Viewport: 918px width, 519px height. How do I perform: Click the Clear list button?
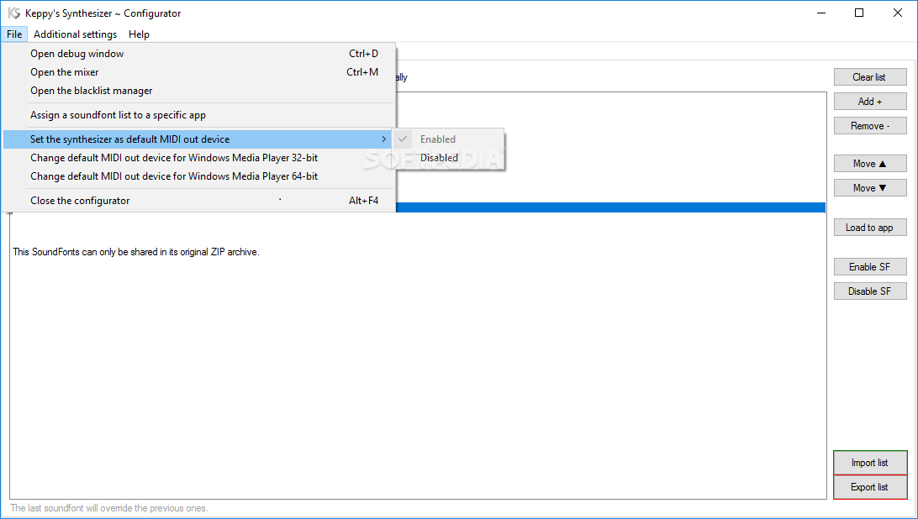[870, 77]
